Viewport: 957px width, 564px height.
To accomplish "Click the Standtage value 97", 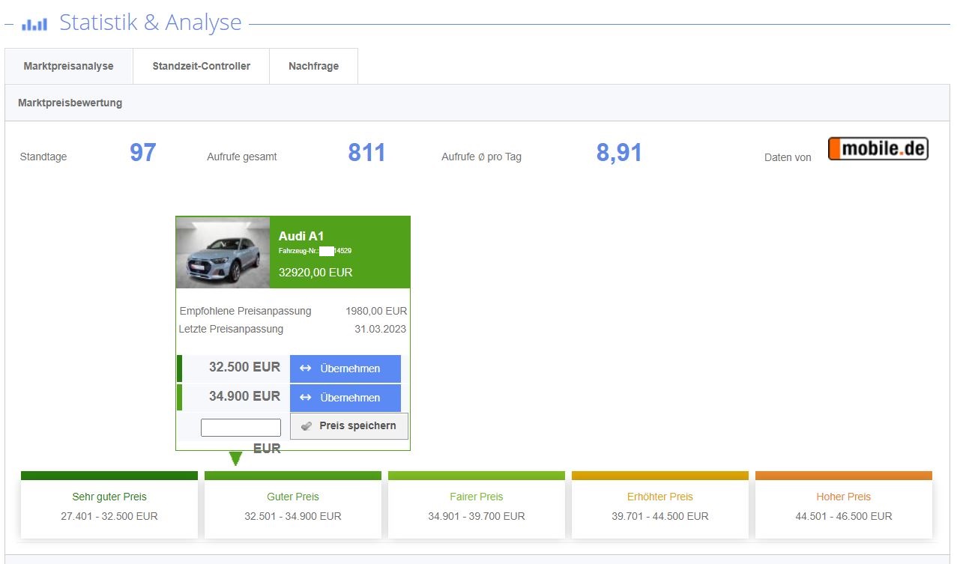I will tap(143, 153).
